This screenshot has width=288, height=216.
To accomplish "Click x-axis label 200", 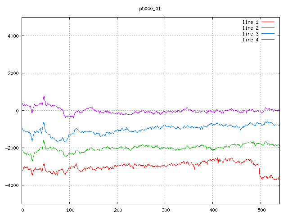I will (x=118, y=210).
